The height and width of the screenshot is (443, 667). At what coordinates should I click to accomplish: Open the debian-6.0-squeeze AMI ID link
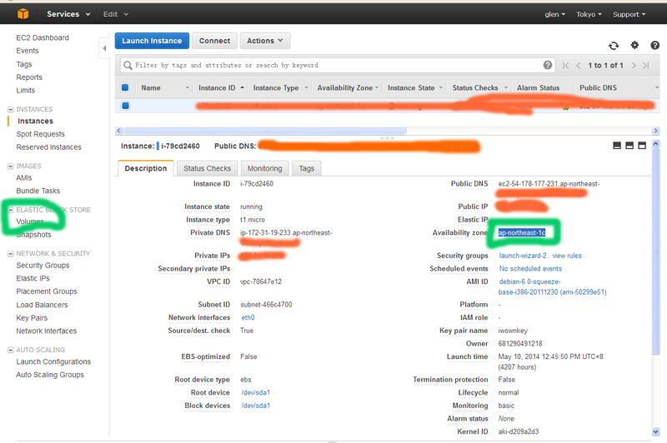[x=552, y=286]
